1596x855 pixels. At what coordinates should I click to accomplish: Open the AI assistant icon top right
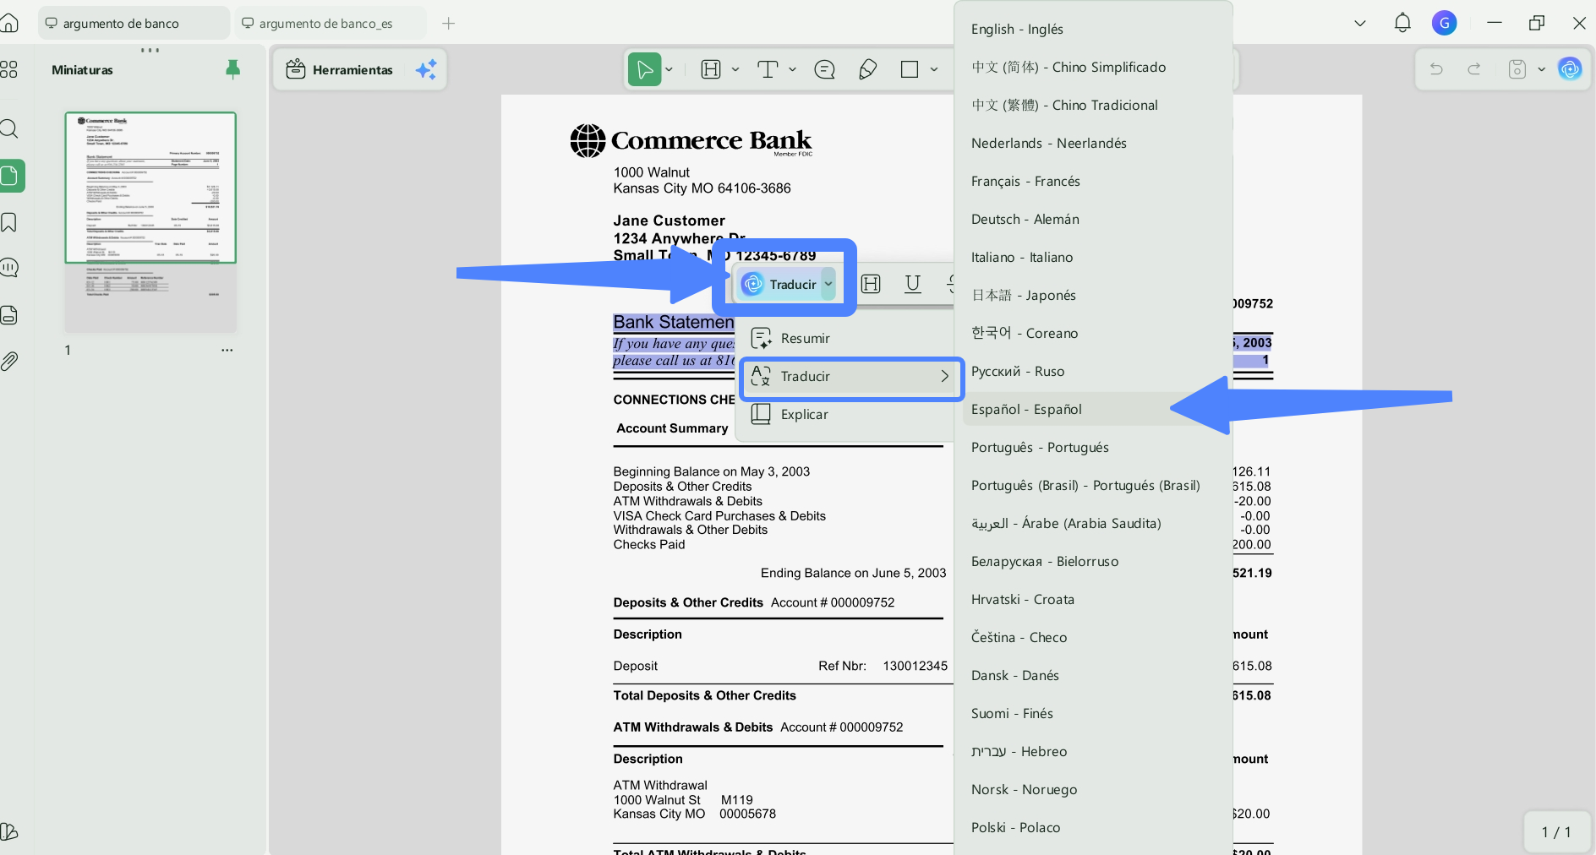coord(1570,69)
